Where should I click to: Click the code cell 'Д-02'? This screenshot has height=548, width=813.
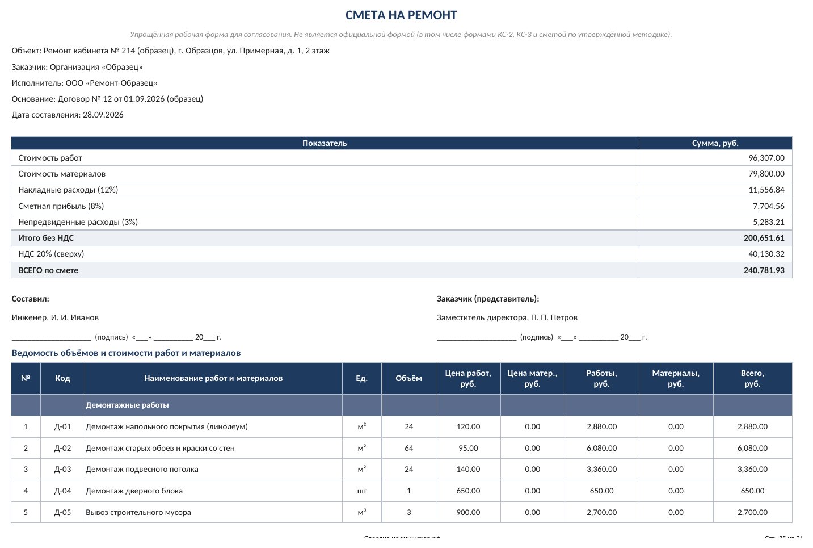pos(62,448)
